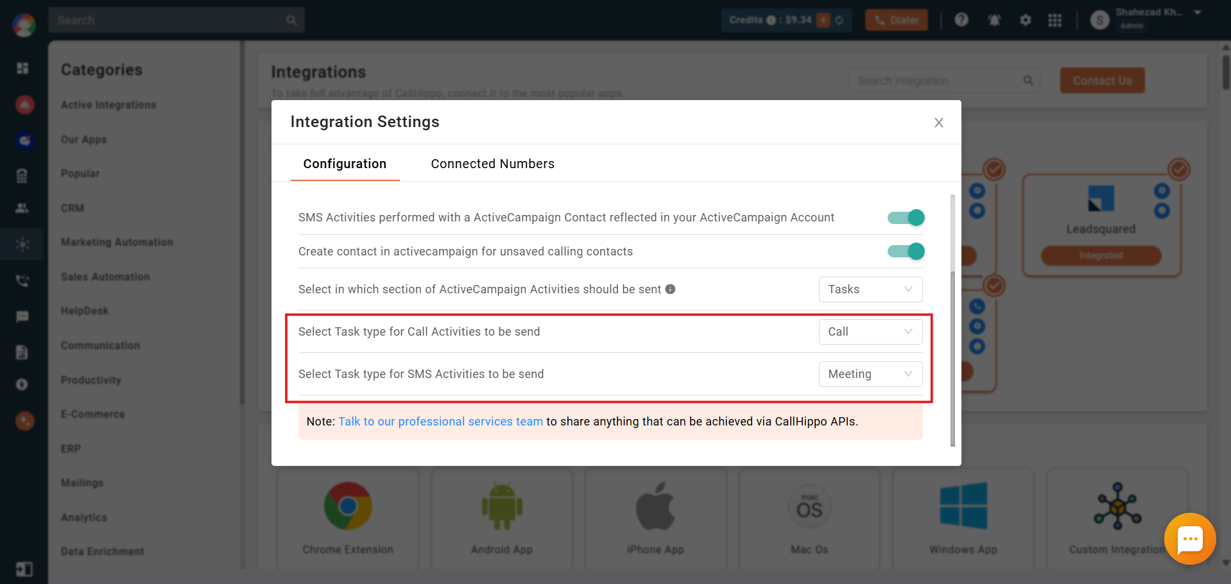This screenshot has width=1231, height=584.
Task: Select HelpDesk category
Action: pyautogui.click(x=85, y=311)
